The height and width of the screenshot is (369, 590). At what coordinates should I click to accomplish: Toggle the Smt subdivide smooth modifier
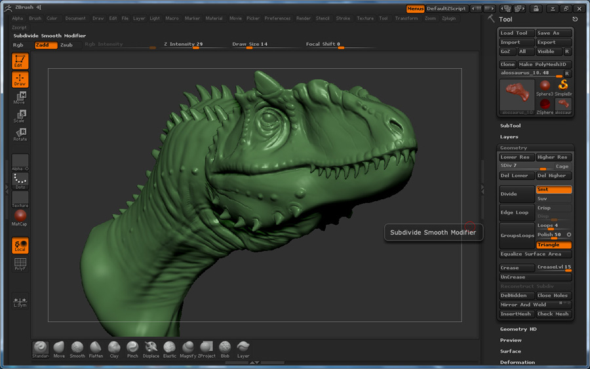tap(553, 189)
